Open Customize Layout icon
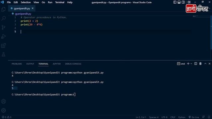 point(189,2)
